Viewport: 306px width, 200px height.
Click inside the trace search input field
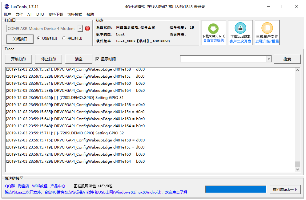click(x=223, y=59)
